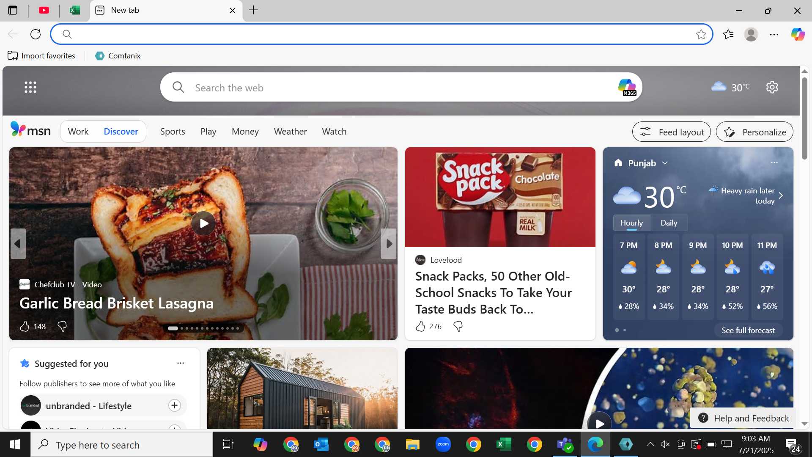Open the Watch section
Image resolution: width=812 pixels, height=457 pixels.
point(334,132)
